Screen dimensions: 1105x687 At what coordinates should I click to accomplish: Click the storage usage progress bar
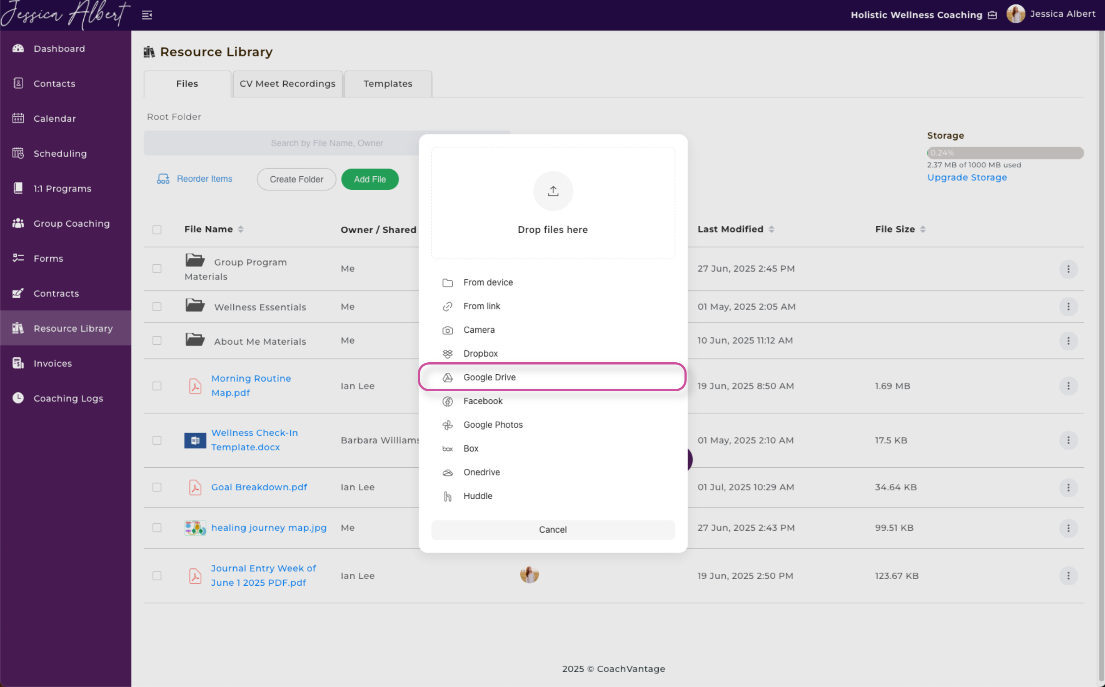coord(1005,153)
